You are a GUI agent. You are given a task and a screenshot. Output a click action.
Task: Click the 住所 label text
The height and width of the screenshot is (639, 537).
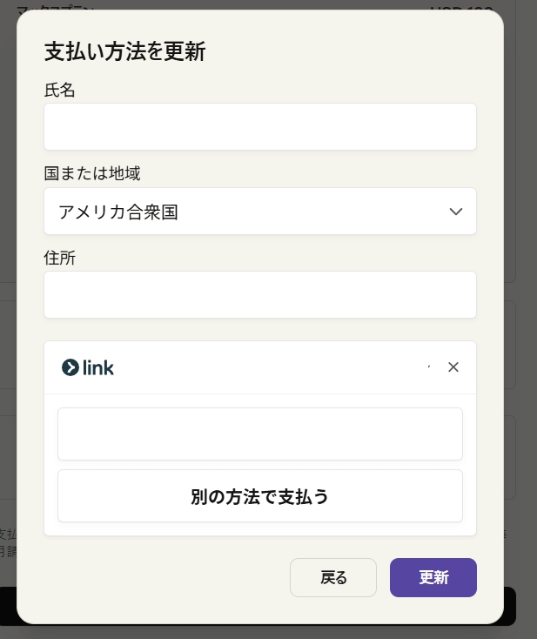click(x=59, y=258)
